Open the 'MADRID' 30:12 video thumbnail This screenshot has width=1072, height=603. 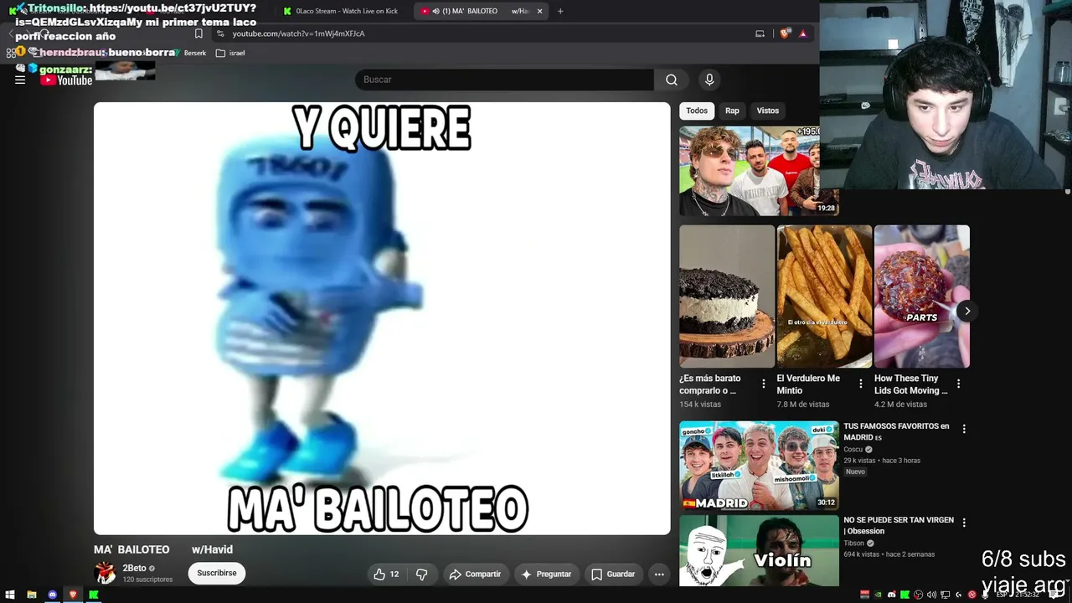[x=759, y=466]
